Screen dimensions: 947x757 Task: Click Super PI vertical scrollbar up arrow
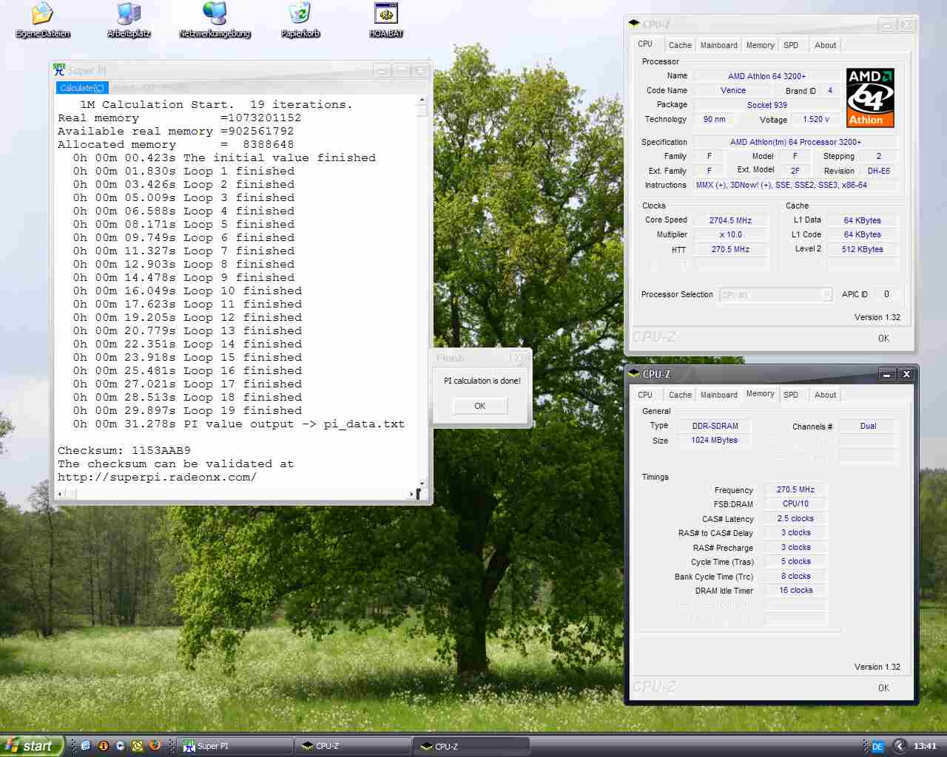coord(422,100)
